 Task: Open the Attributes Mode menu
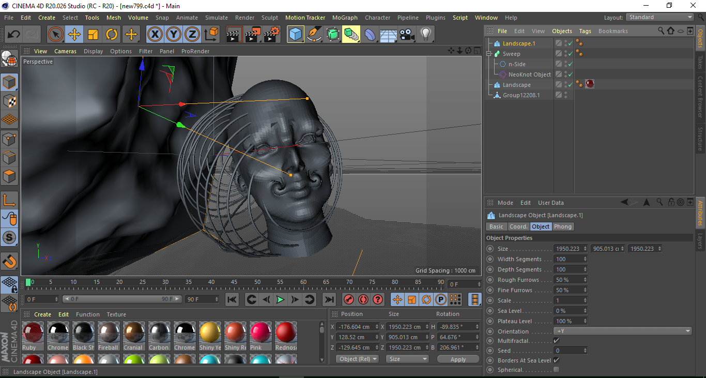click(x=505, y=203)
